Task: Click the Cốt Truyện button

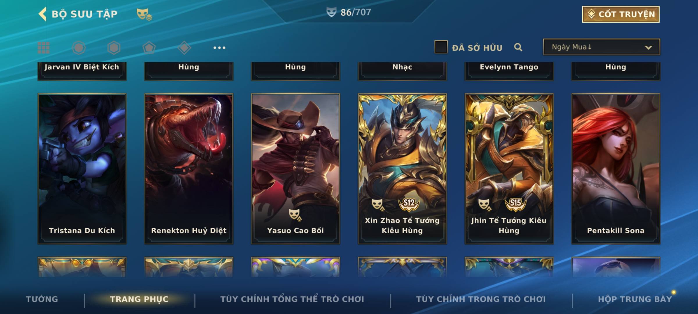Action: 621,14
